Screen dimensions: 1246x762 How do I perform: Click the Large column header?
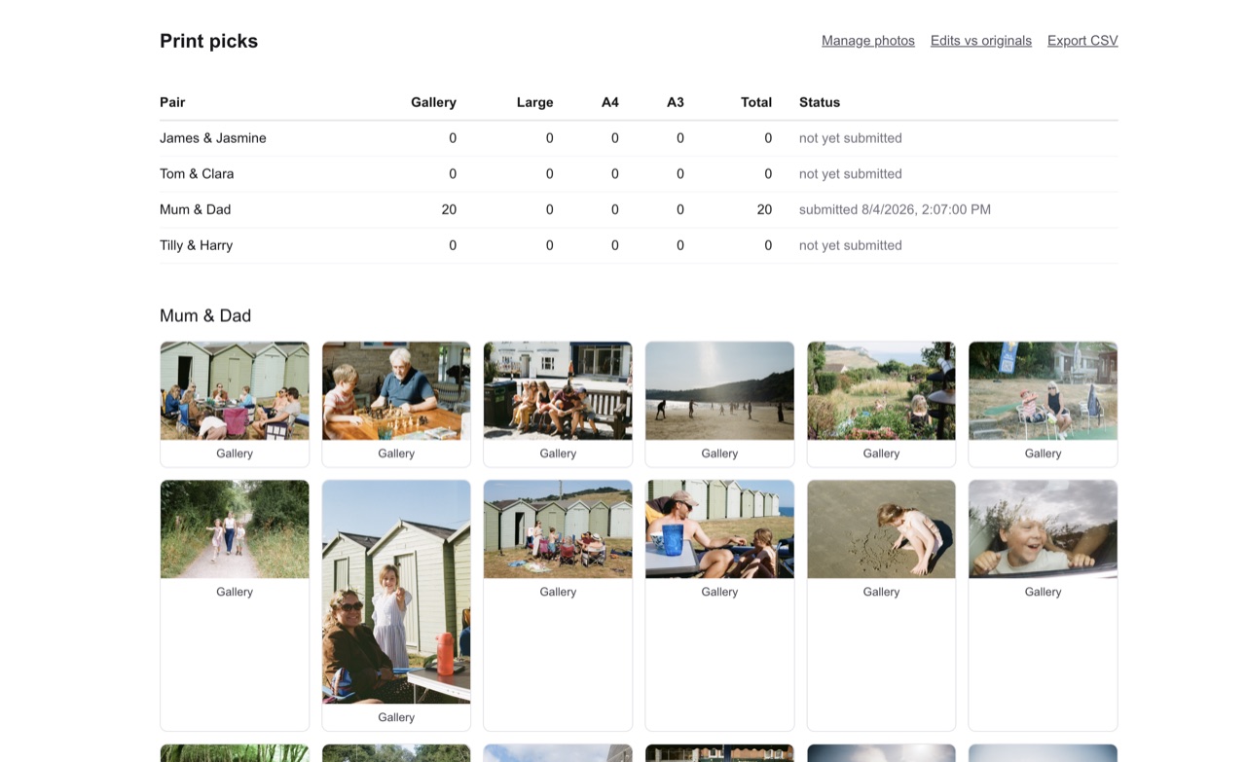point(534,102)
